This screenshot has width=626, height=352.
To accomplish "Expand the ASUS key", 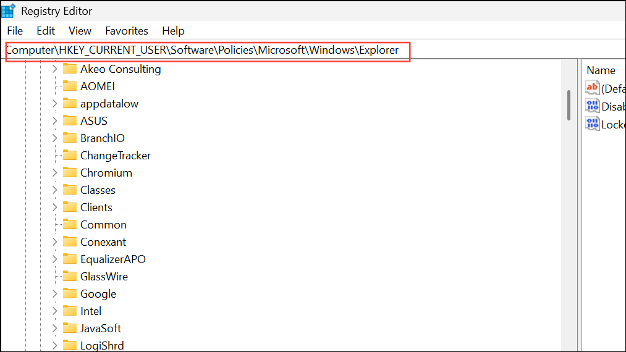I will 55,121.
